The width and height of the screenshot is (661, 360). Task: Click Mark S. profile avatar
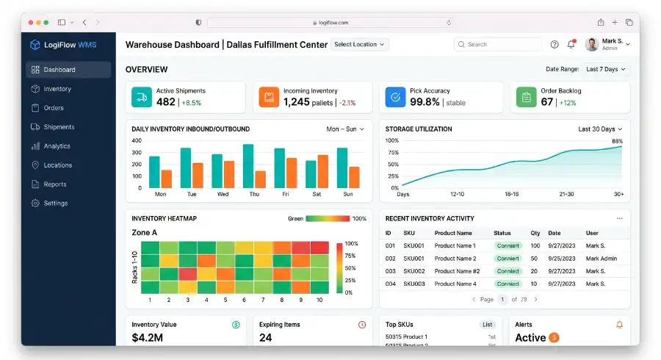[592, 44]
